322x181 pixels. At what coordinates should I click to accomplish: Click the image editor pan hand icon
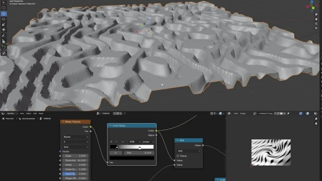pos(316,123)
